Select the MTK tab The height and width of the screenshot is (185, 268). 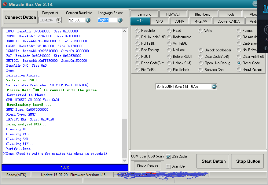[140, 21]
